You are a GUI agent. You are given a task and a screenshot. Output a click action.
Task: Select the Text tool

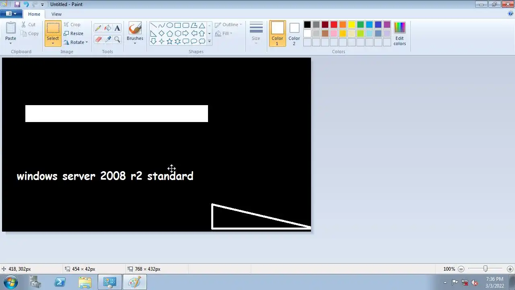tap(117, 28)
